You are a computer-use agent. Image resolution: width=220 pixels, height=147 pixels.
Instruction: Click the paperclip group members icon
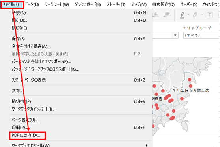pos(195,15)
